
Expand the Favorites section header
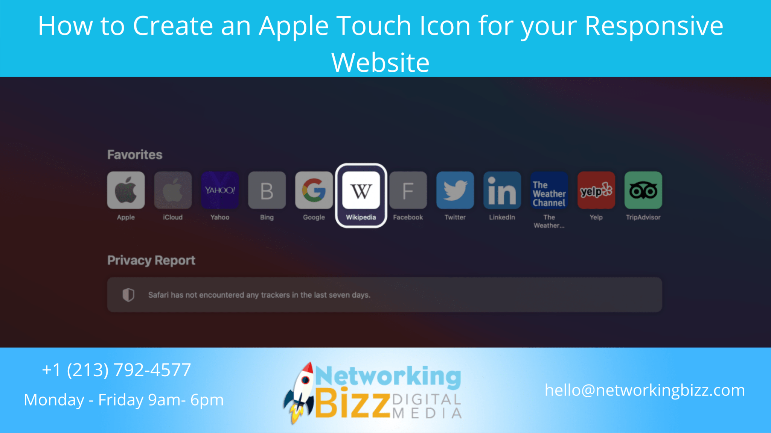pyautogui.click(x=134, y=154)
